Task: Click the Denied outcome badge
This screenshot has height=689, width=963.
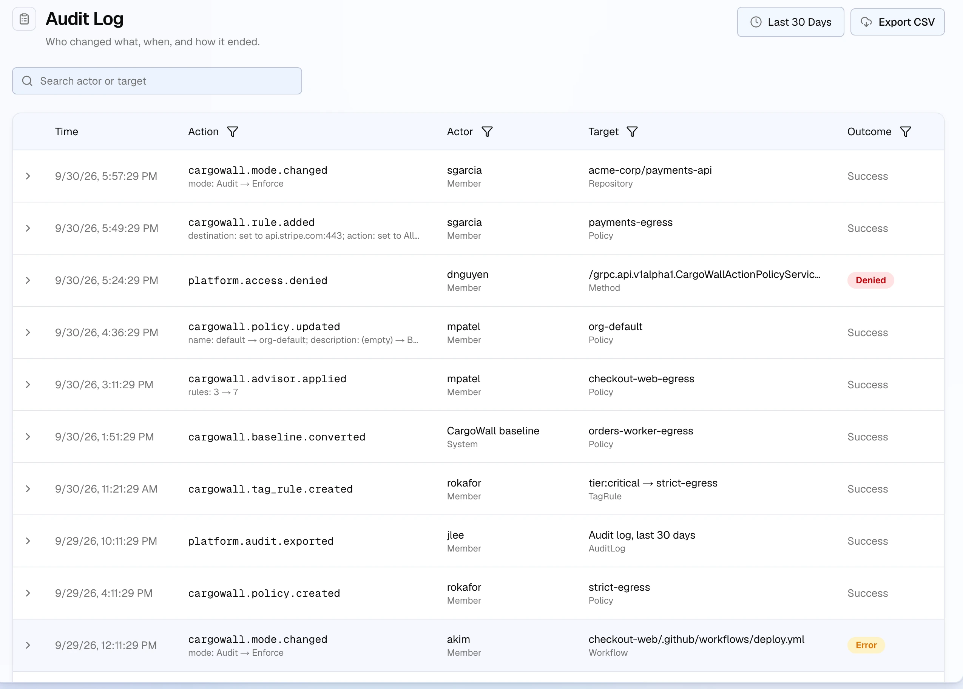Action: pos(870,280)
